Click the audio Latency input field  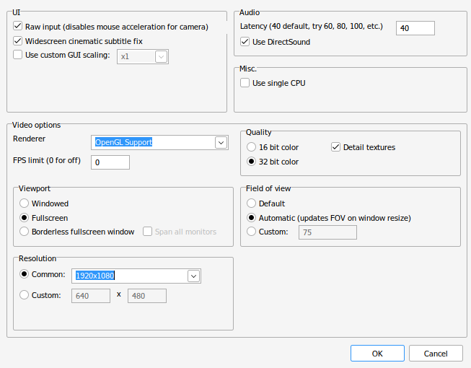[x=415, y=28]
